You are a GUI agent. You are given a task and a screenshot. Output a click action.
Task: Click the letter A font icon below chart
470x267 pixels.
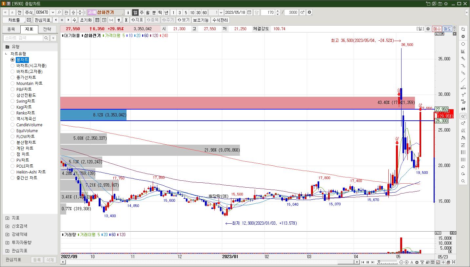click(412, 262)
